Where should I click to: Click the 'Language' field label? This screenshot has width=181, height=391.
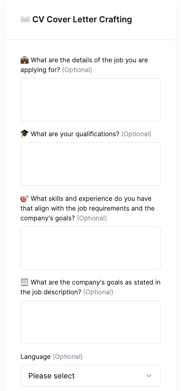point(35,357)
